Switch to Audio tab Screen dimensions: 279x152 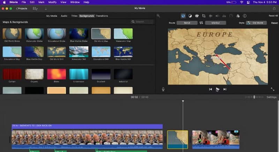(x=64, y=16)
